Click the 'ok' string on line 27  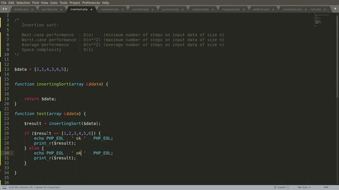point(79,138)
